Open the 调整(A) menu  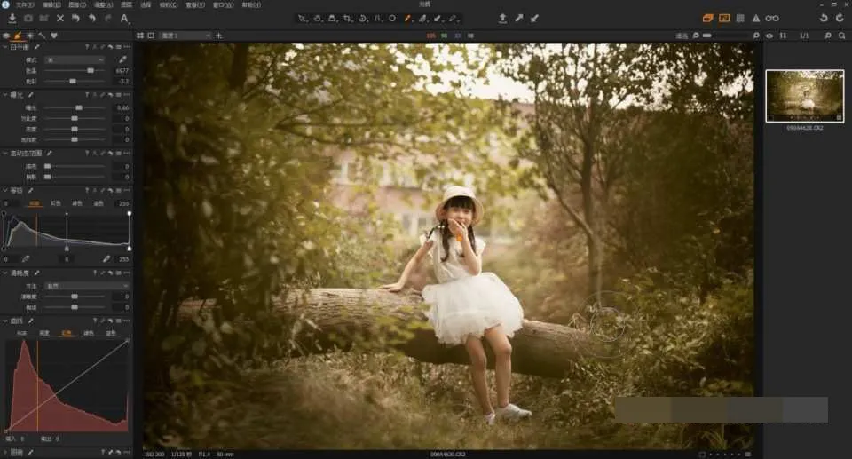pyautogui.click(x=103, y=5)
